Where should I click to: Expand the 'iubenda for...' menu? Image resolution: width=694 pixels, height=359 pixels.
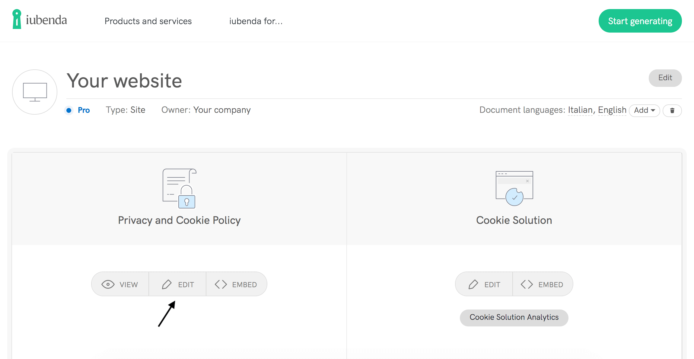(256, 21)
